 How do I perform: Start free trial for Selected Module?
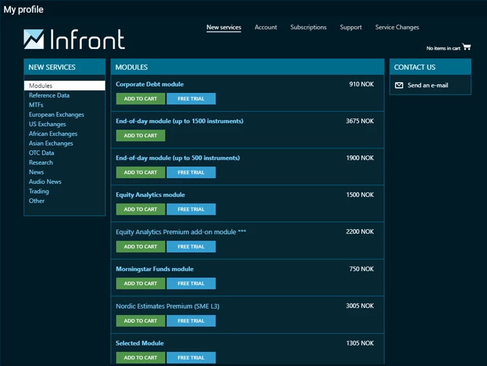(x=191, y=358)
